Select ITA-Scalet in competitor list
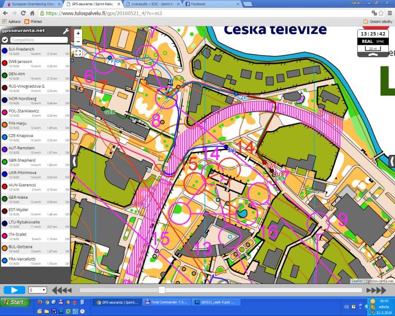Image resolution: width=395 pixels, height=316 pixels. coord(35,236)
